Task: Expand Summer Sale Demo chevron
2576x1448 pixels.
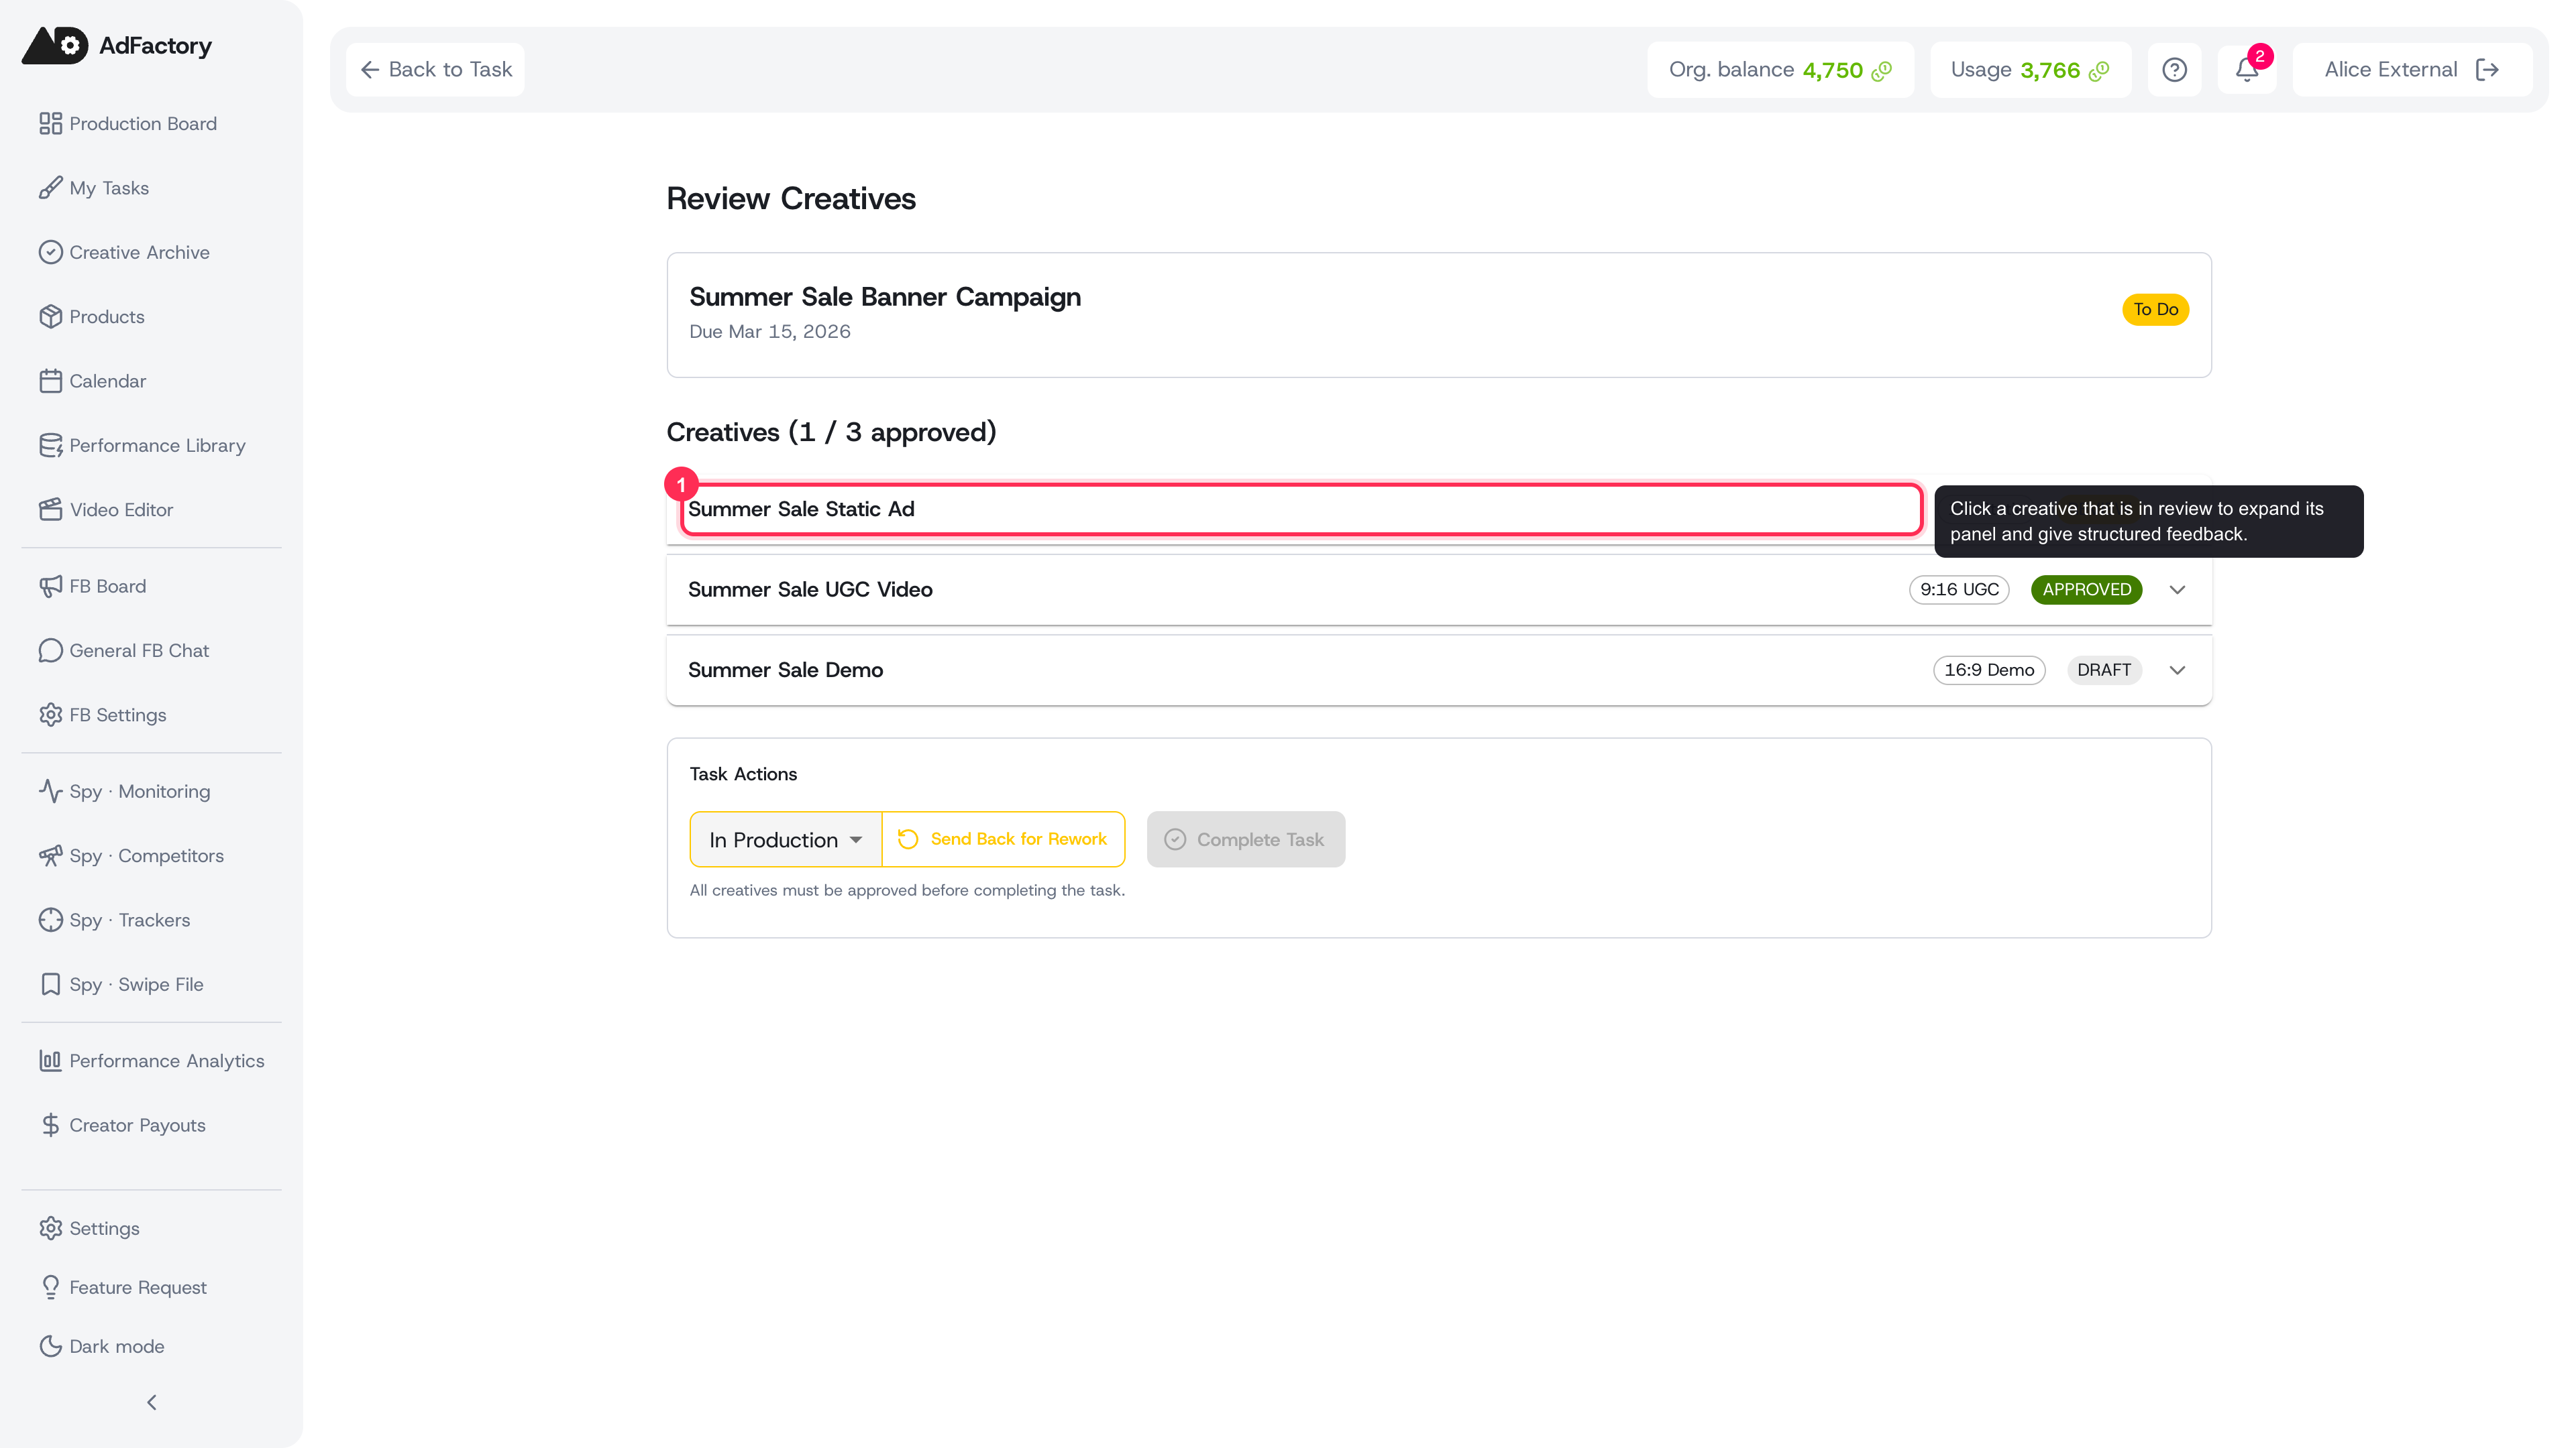Action: click(x=2177, y=670)
